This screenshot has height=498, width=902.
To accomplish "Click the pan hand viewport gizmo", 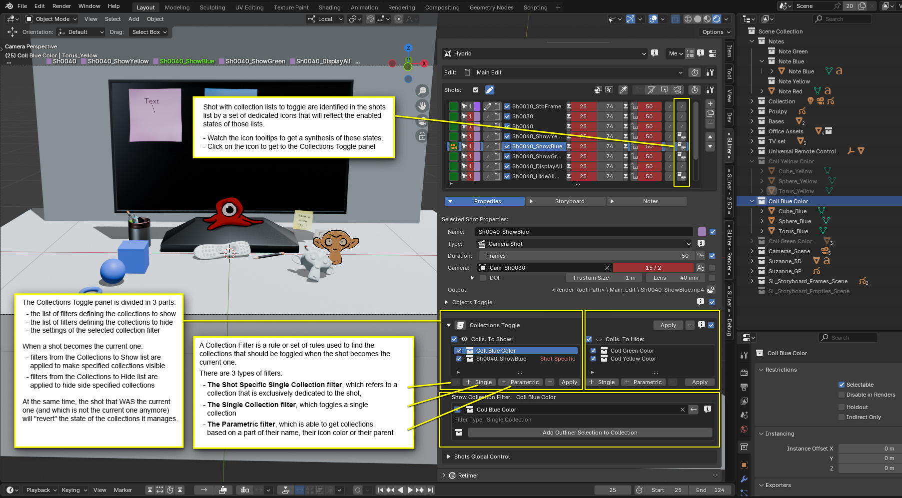I will [x=422, y=106].
